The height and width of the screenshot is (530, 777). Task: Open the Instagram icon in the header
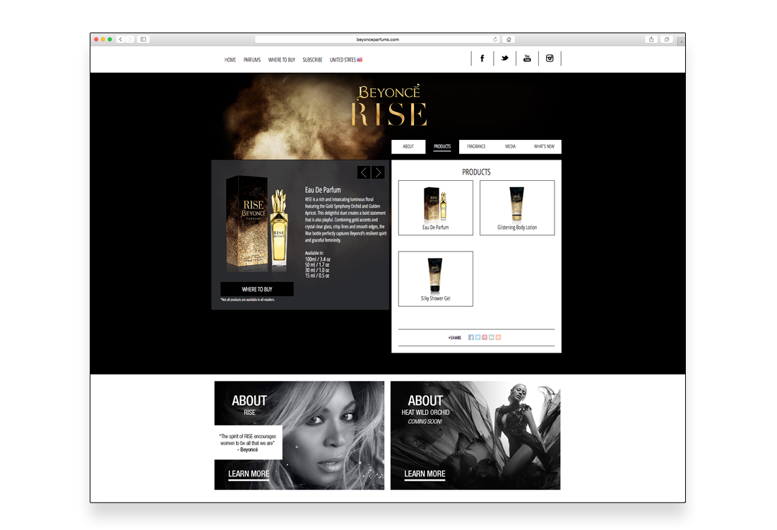550,59
